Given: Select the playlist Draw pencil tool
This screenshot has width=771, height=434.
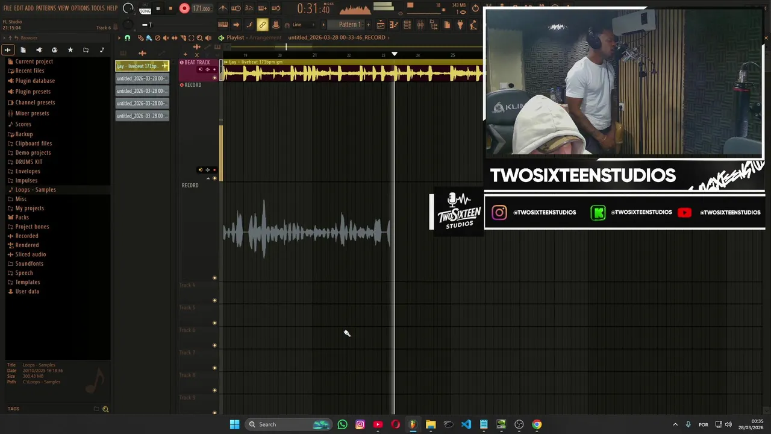Looking at the screenshot, I should click(x=141, y=37).
